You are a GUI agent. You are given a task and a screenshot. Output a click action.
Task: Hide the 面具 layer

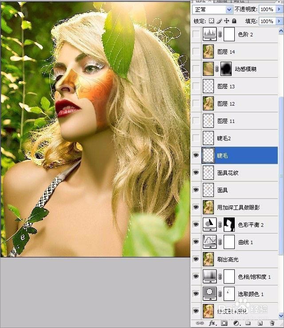click(196, 190)
